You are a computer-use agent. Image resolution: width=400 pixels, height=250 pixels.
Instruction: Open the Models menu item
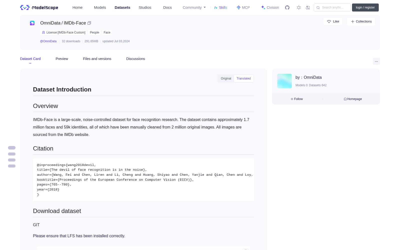pos(100,7)
